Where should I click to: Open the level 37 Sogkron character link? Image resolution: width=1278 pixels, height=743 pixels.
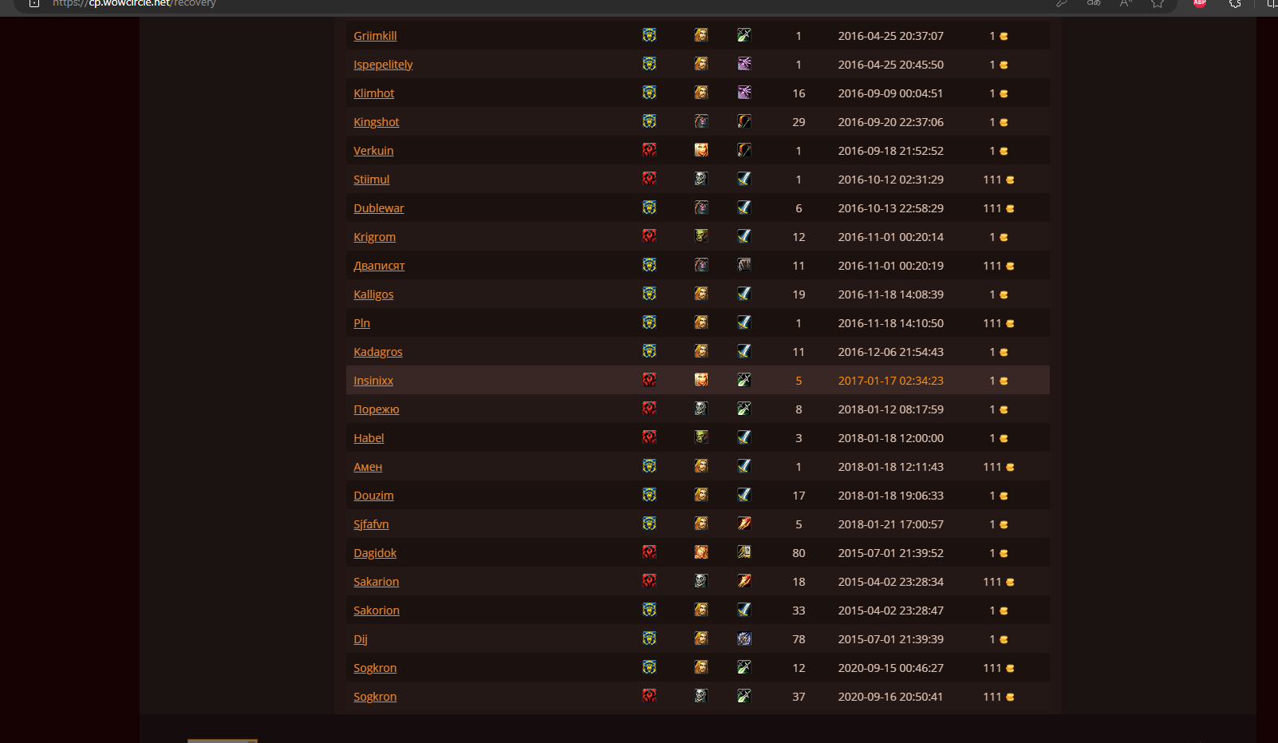point(375,697)
